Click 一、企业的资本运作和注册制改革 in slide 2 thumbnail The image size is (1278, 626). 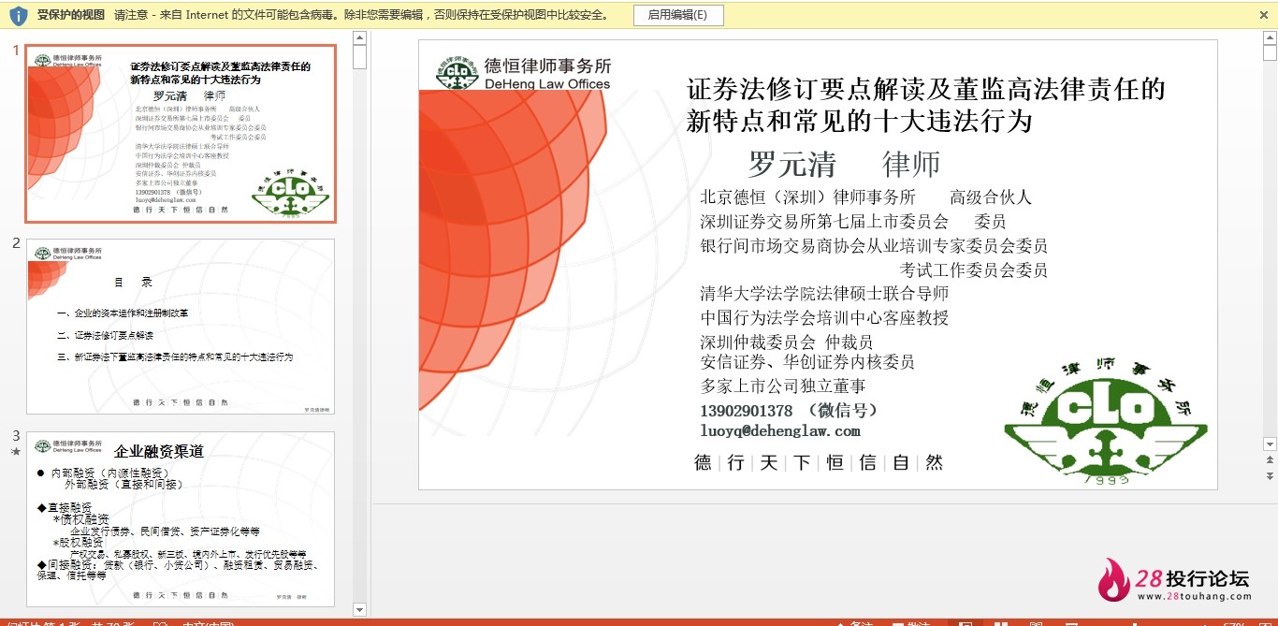pyautogui.click(x=123, y=313)
